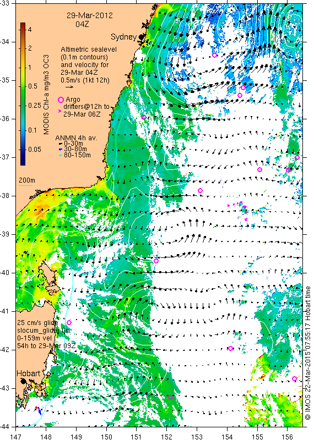Click the black Sydney city dot
Viewport: 314px width, 440px height.
142,37
